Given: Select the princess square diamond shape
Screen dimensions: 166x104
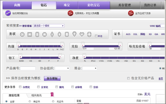Looking at the screenshot, I should click(x=30, y=35).
